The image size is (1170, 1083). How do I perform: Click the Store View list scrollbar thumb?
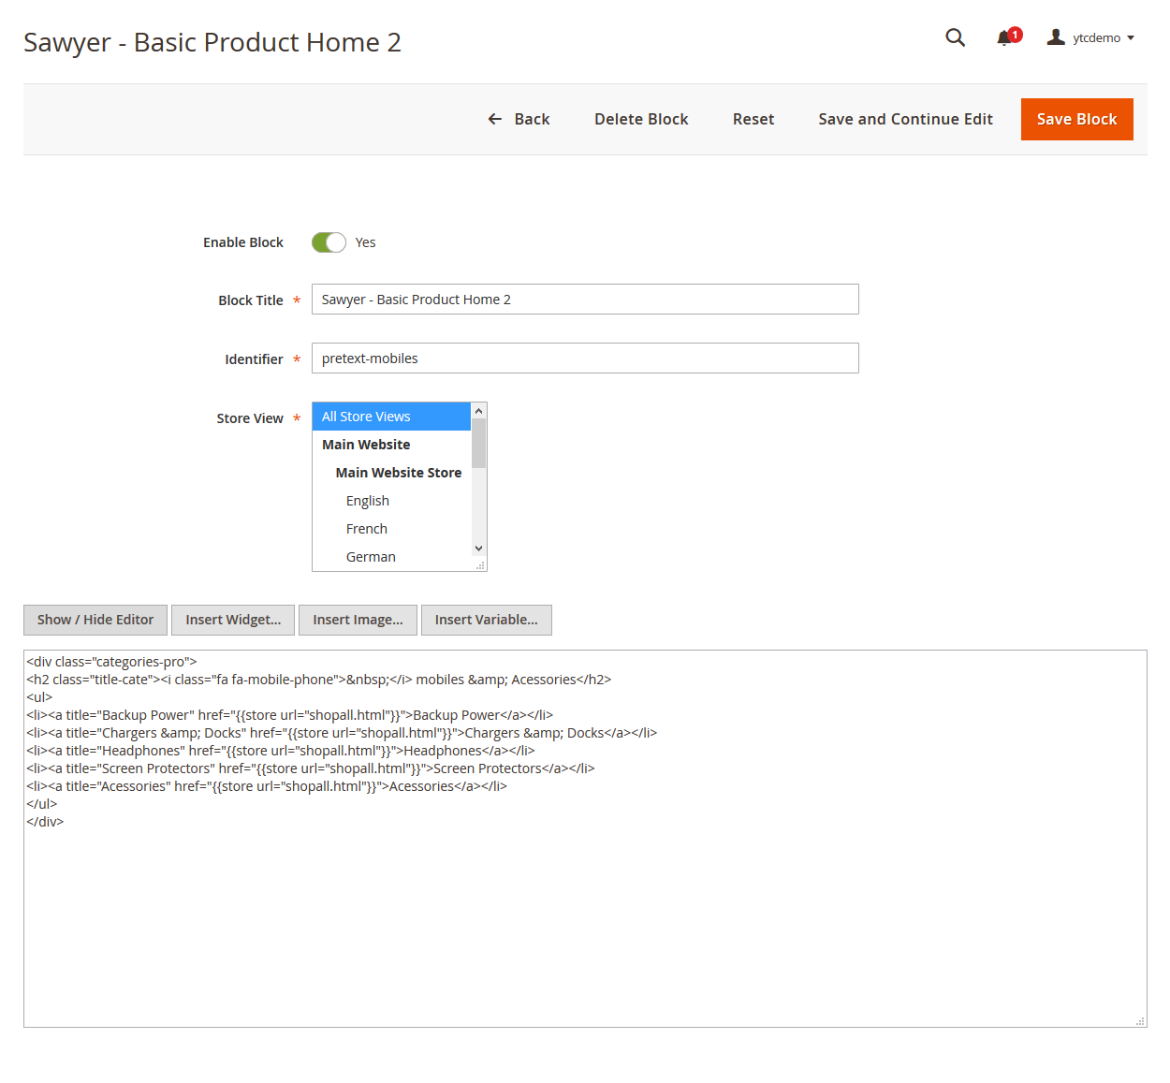(479, 444)
